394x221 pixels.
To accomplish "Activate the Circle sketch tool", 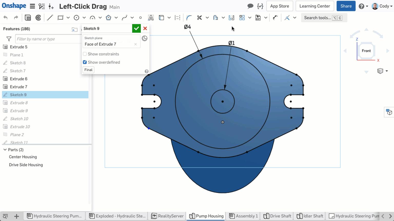I will (76, 17).
